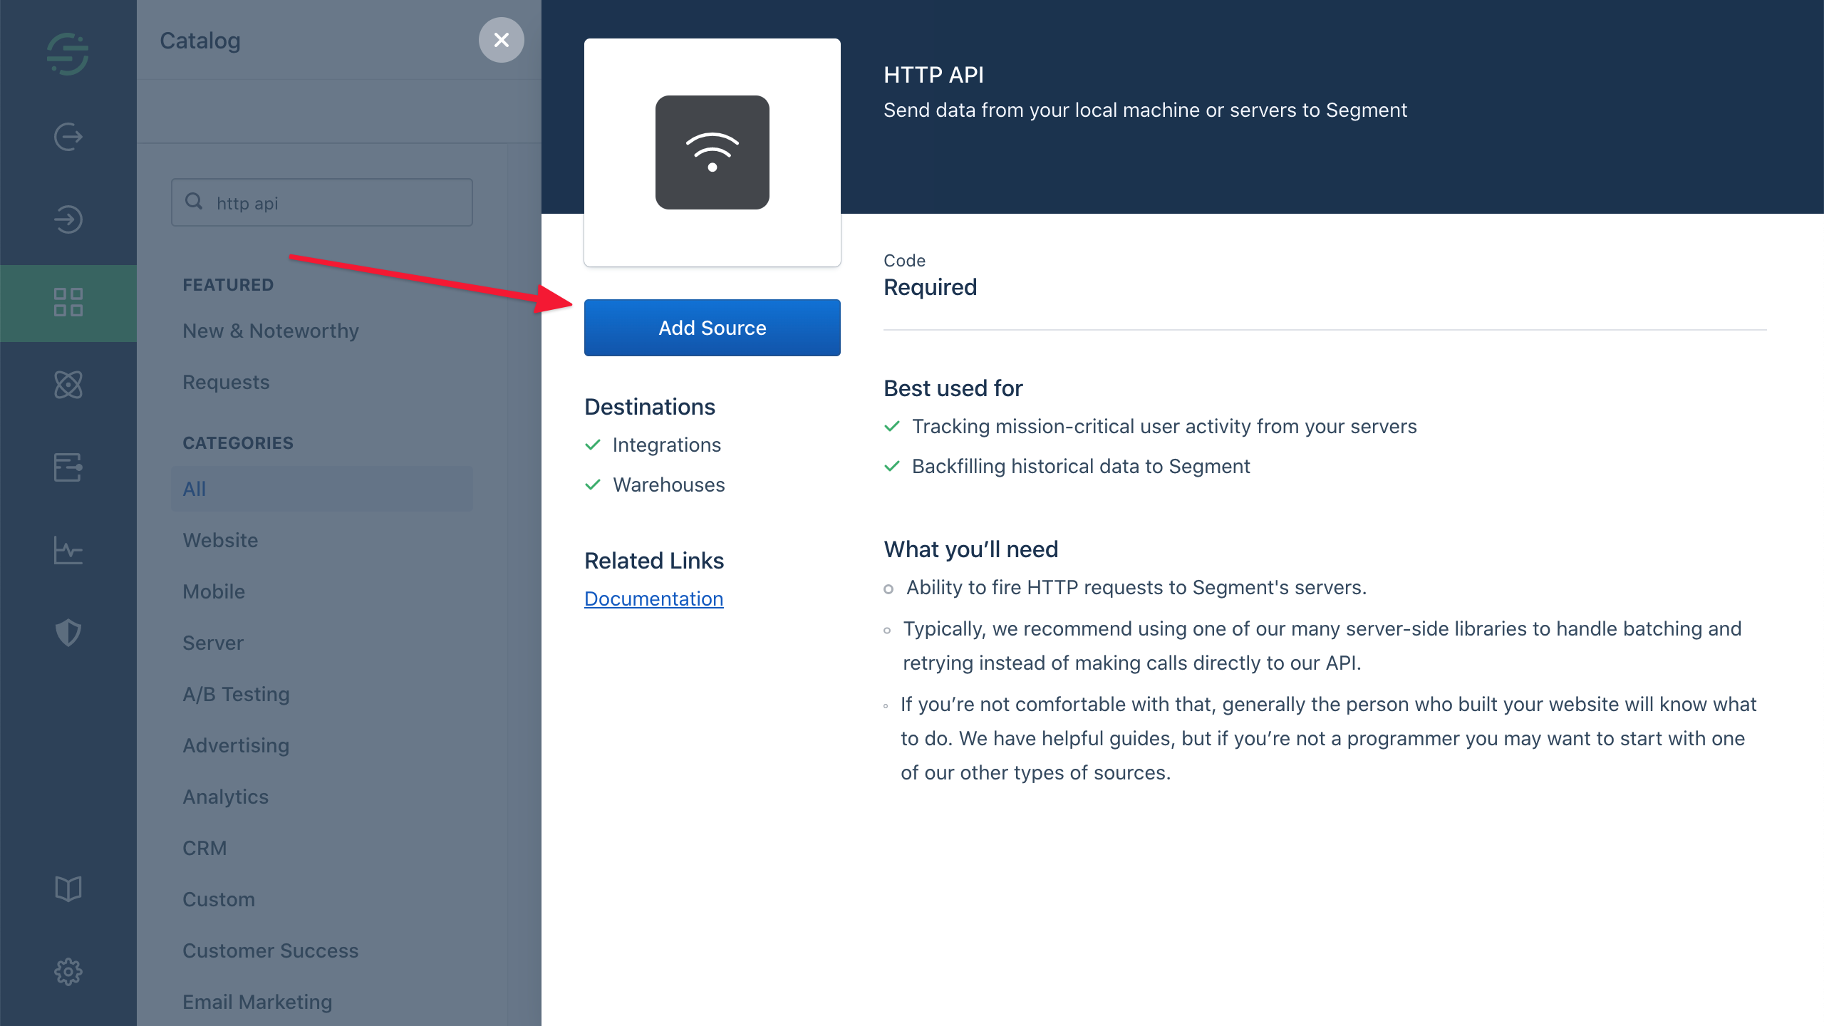Select the Server category
Viewport: 1824px width, 1026px height.
coord(213,643)
